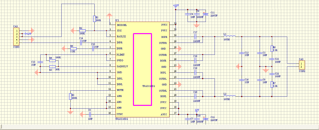Select resistor R8 3.3K symbol
This screenshot has height=130, width=319.
pyautogui.click(x=73, y=49)
